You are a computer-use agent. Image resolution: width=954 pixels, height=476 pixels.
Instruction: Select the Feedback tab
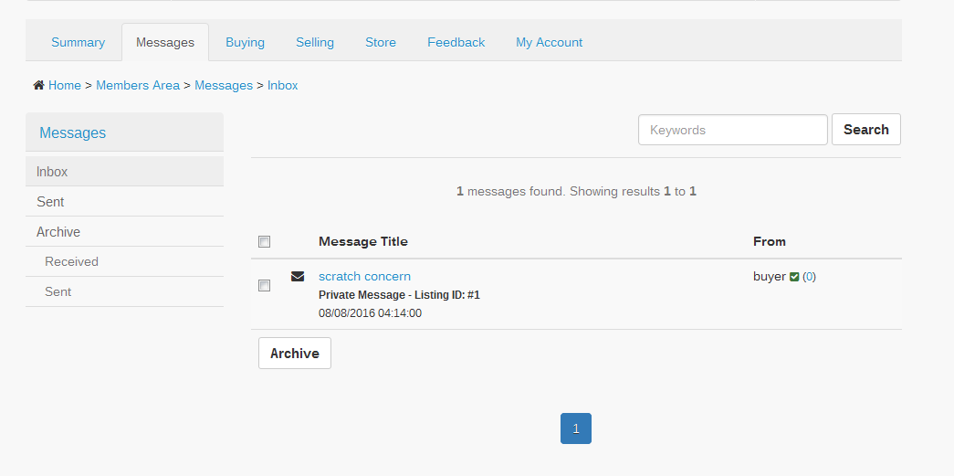point(456,42)
